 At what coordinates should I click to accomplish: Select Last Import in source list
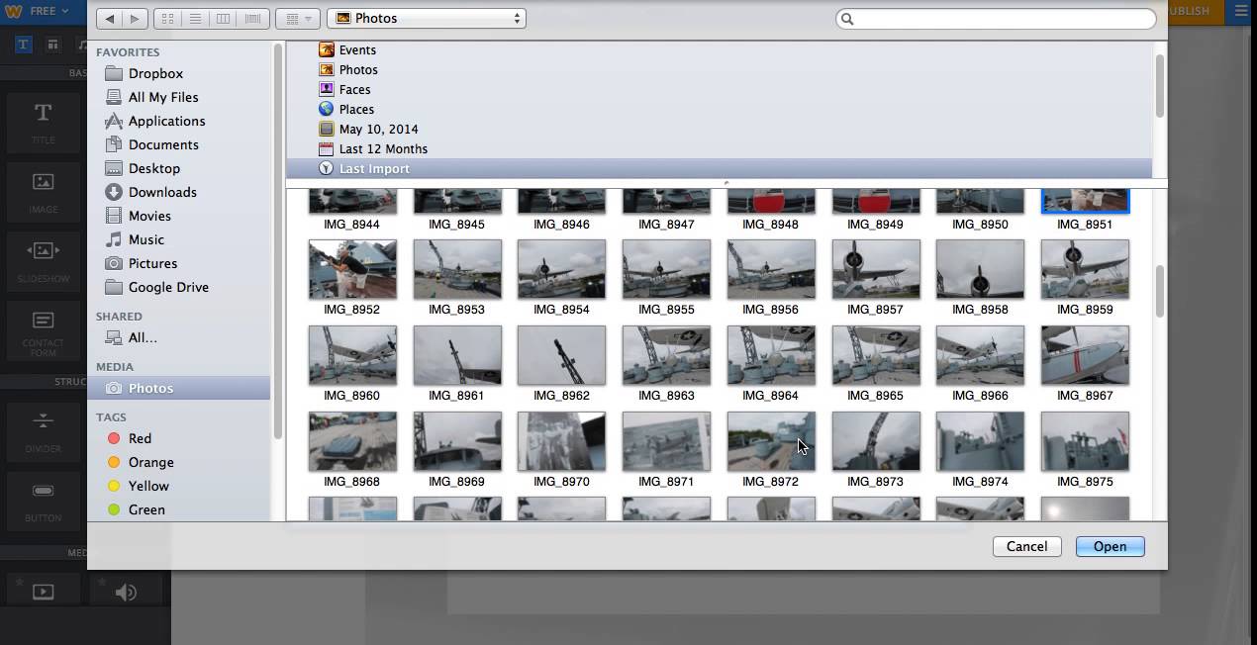pyautogui.click(x=374, y=168)
